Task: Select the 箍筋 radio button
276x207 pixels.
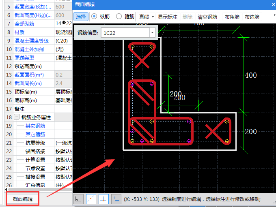Action: [x=119, y=17]
